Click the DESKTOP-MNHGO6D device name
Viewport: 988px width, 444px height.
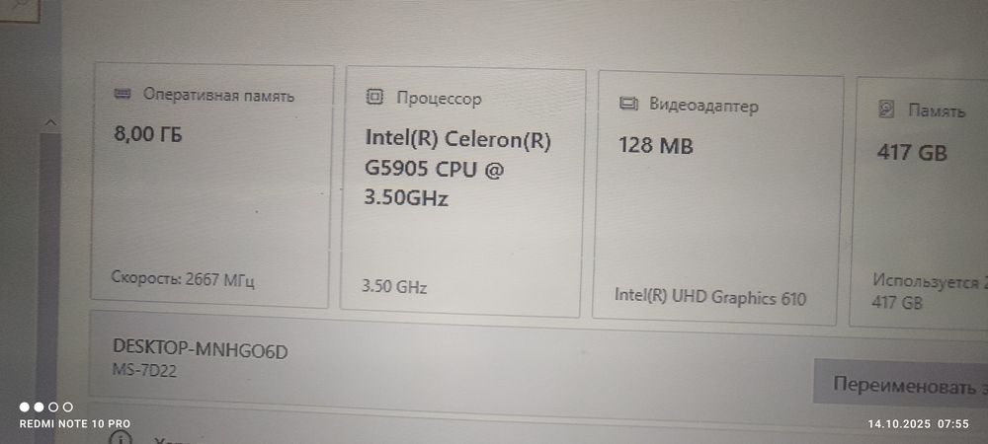click(201, 349)
